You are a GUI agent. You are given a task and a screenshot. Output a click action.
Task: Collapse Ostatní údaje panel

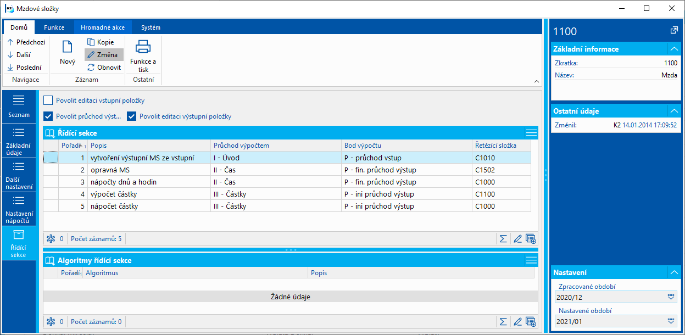[x=674, y=111]
